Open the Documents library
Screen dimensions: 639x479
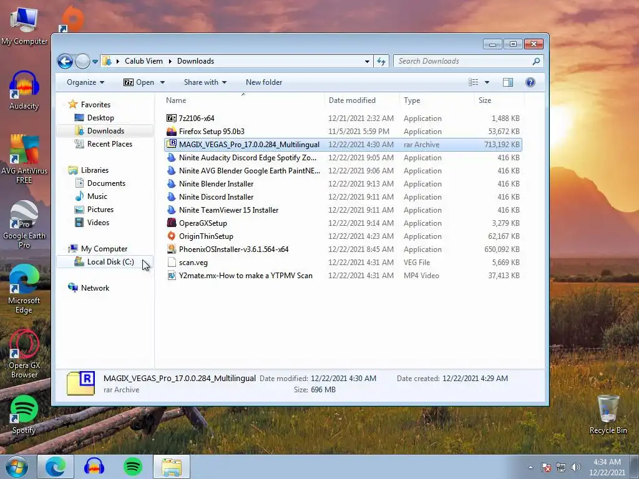[x=106, y=183]
